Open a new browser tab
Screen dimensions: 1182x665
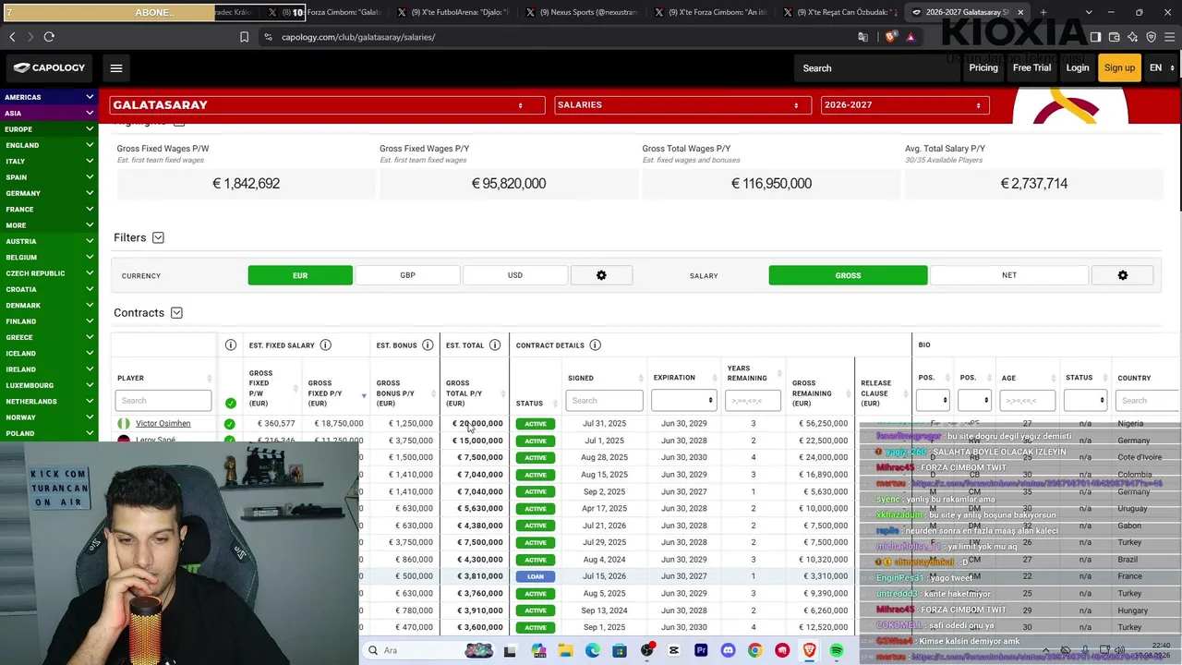[x=1043, y=12]
